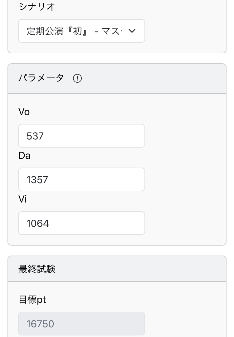Click the 16750 target points value
Viewport: 234px width, 337px height.
pos(40,324)
